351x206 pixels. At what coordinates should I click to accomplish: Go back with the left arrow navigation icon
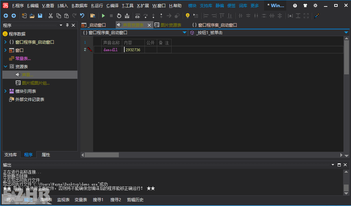6,16
